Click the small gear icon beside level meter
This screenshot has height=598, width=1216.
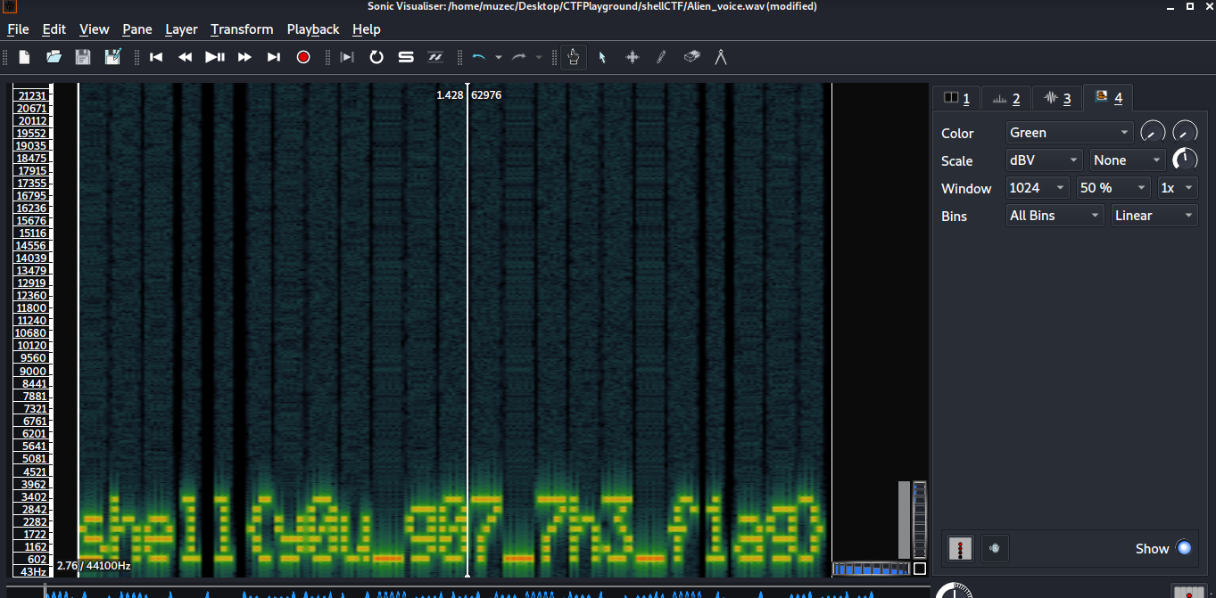click(995, 548)
